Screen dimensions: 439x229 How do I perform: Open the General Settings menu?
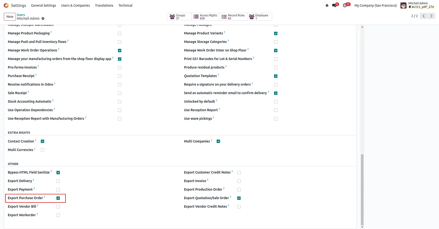(x=44, y=5)
